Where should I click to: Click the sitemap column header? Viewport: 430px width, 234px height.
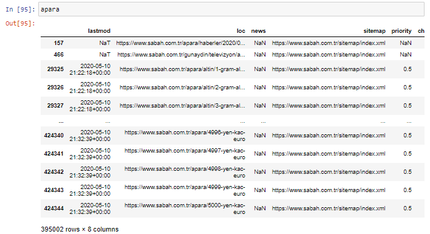click(x=374, y=31)
